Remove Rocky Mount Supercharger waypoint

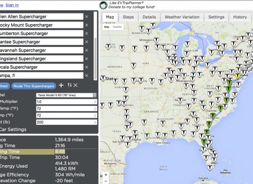tap(87, 25)
